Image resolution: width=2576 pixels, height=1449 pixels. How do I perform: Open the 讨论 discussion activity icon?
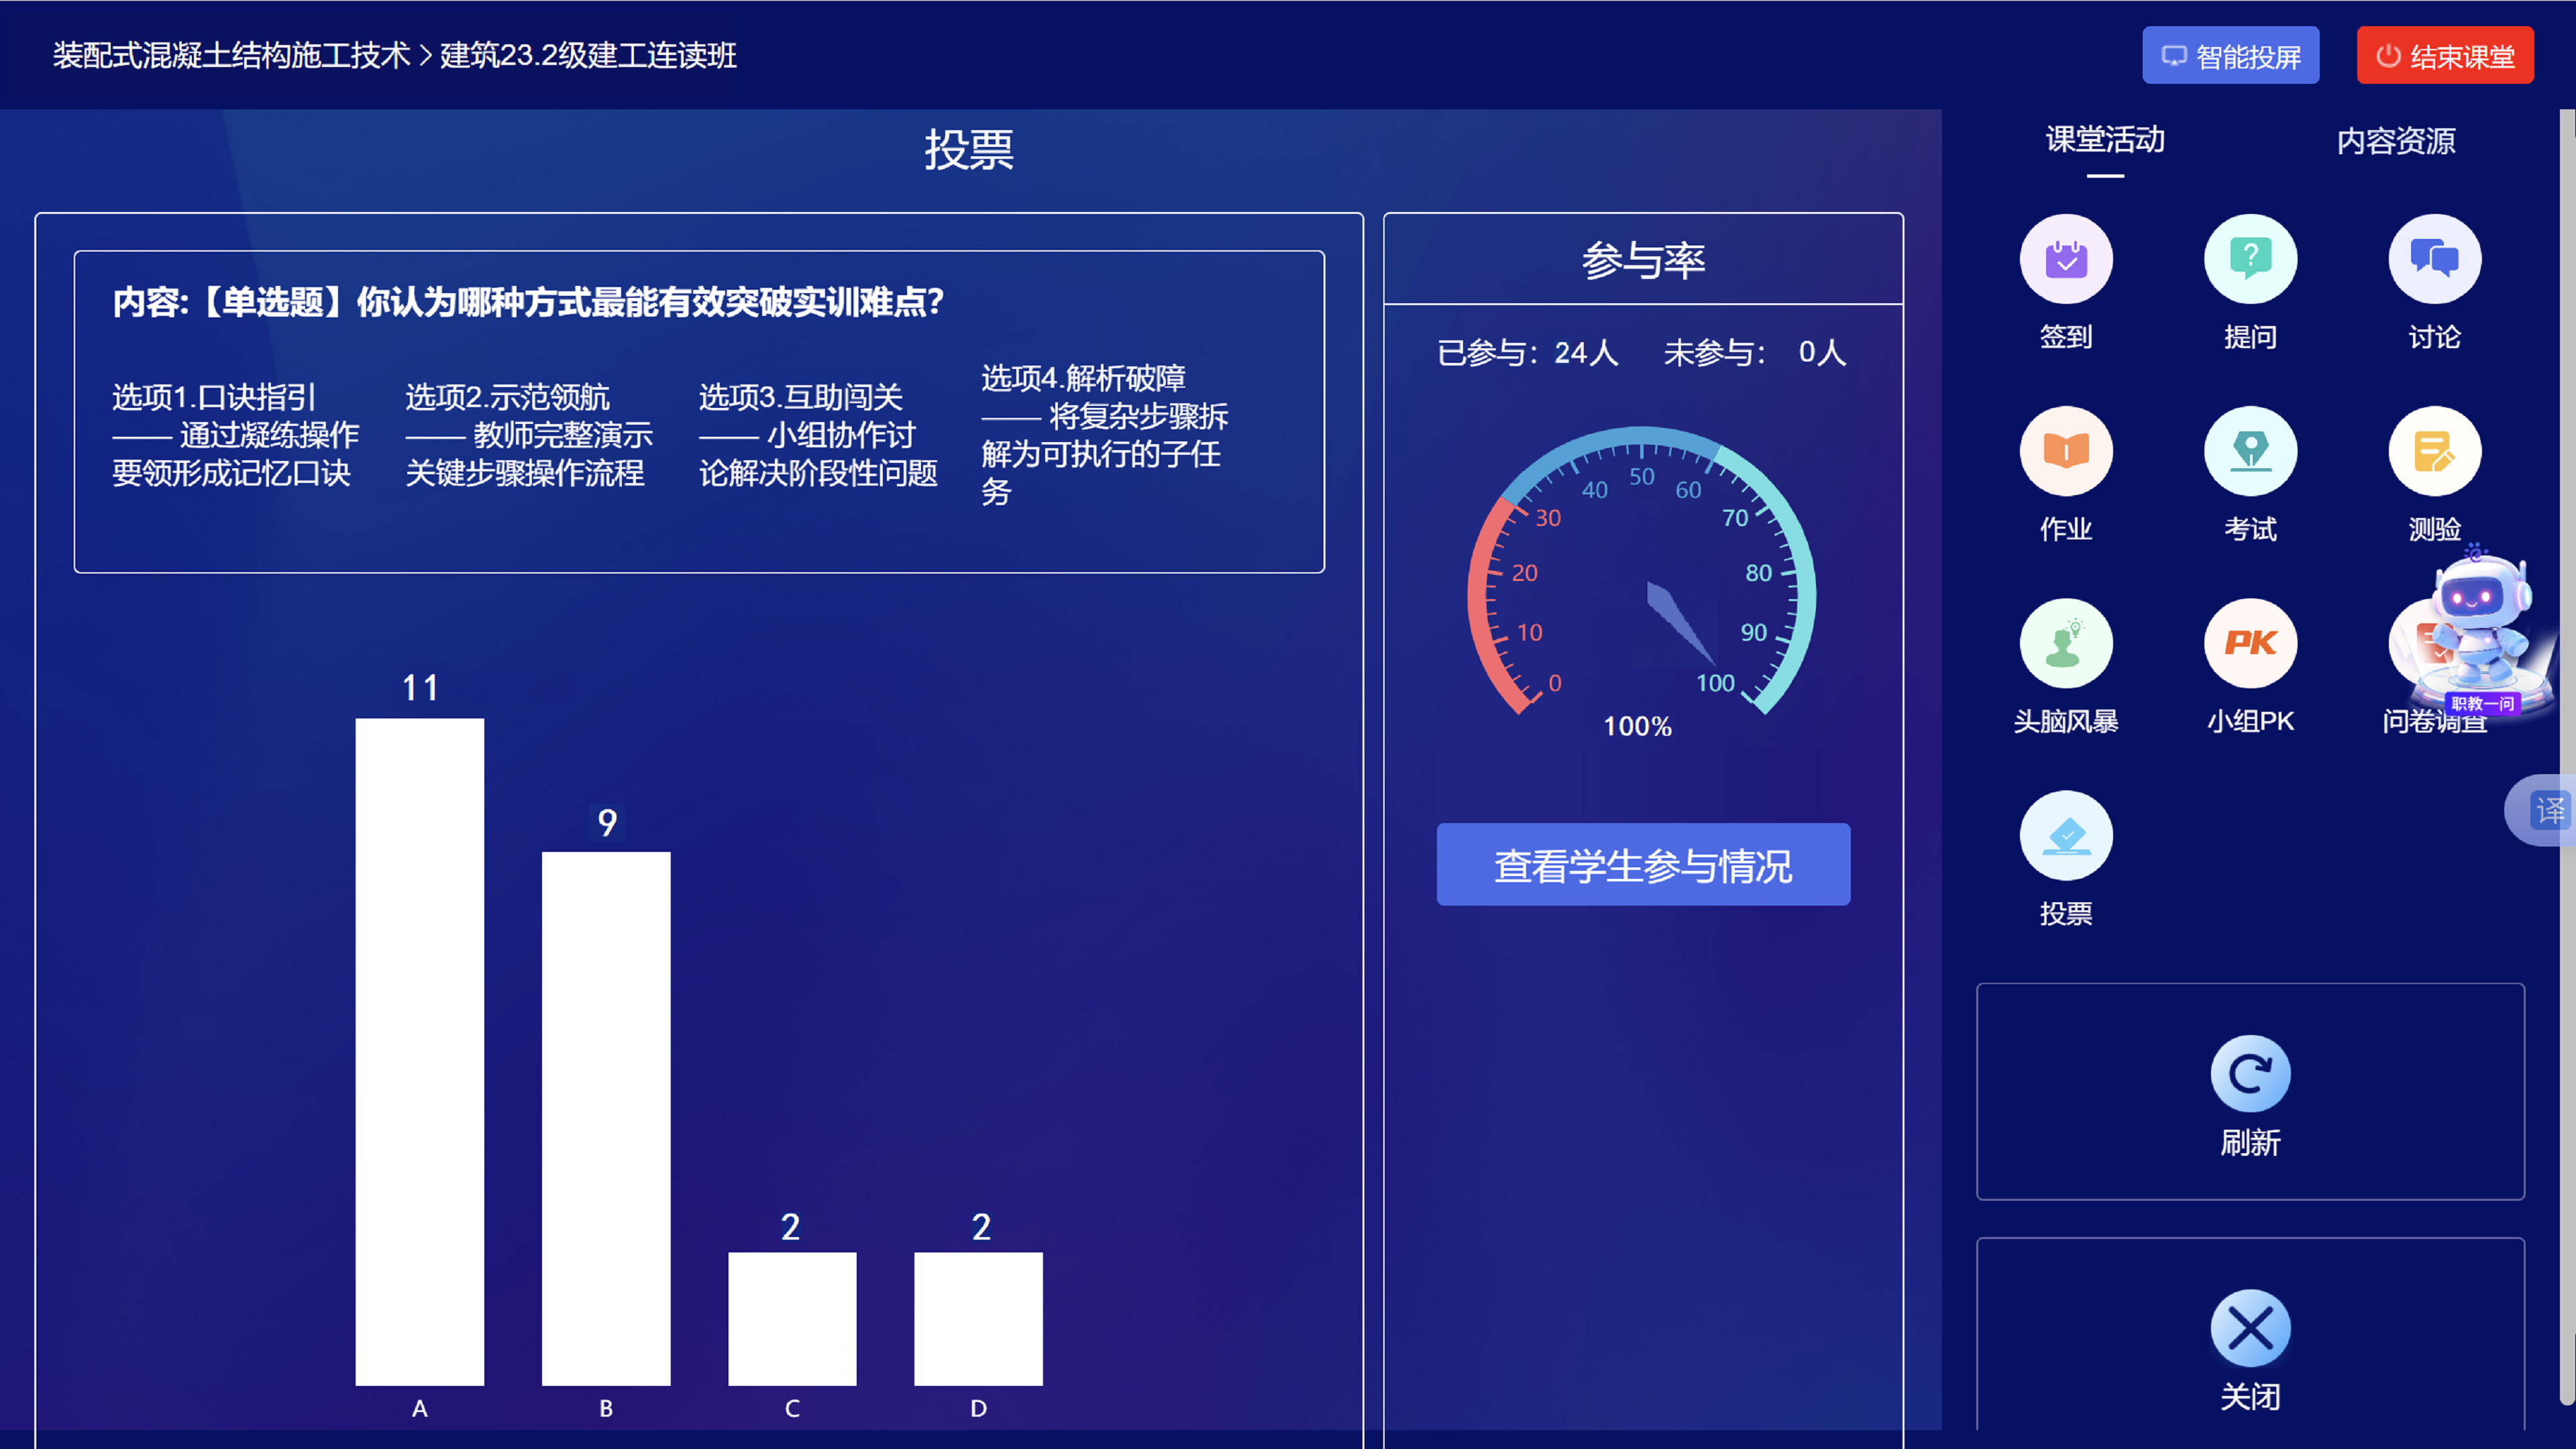(2434, 259)
